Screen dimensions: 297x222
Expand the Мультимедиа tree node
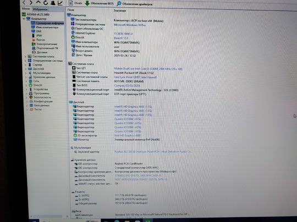[26, 73]
